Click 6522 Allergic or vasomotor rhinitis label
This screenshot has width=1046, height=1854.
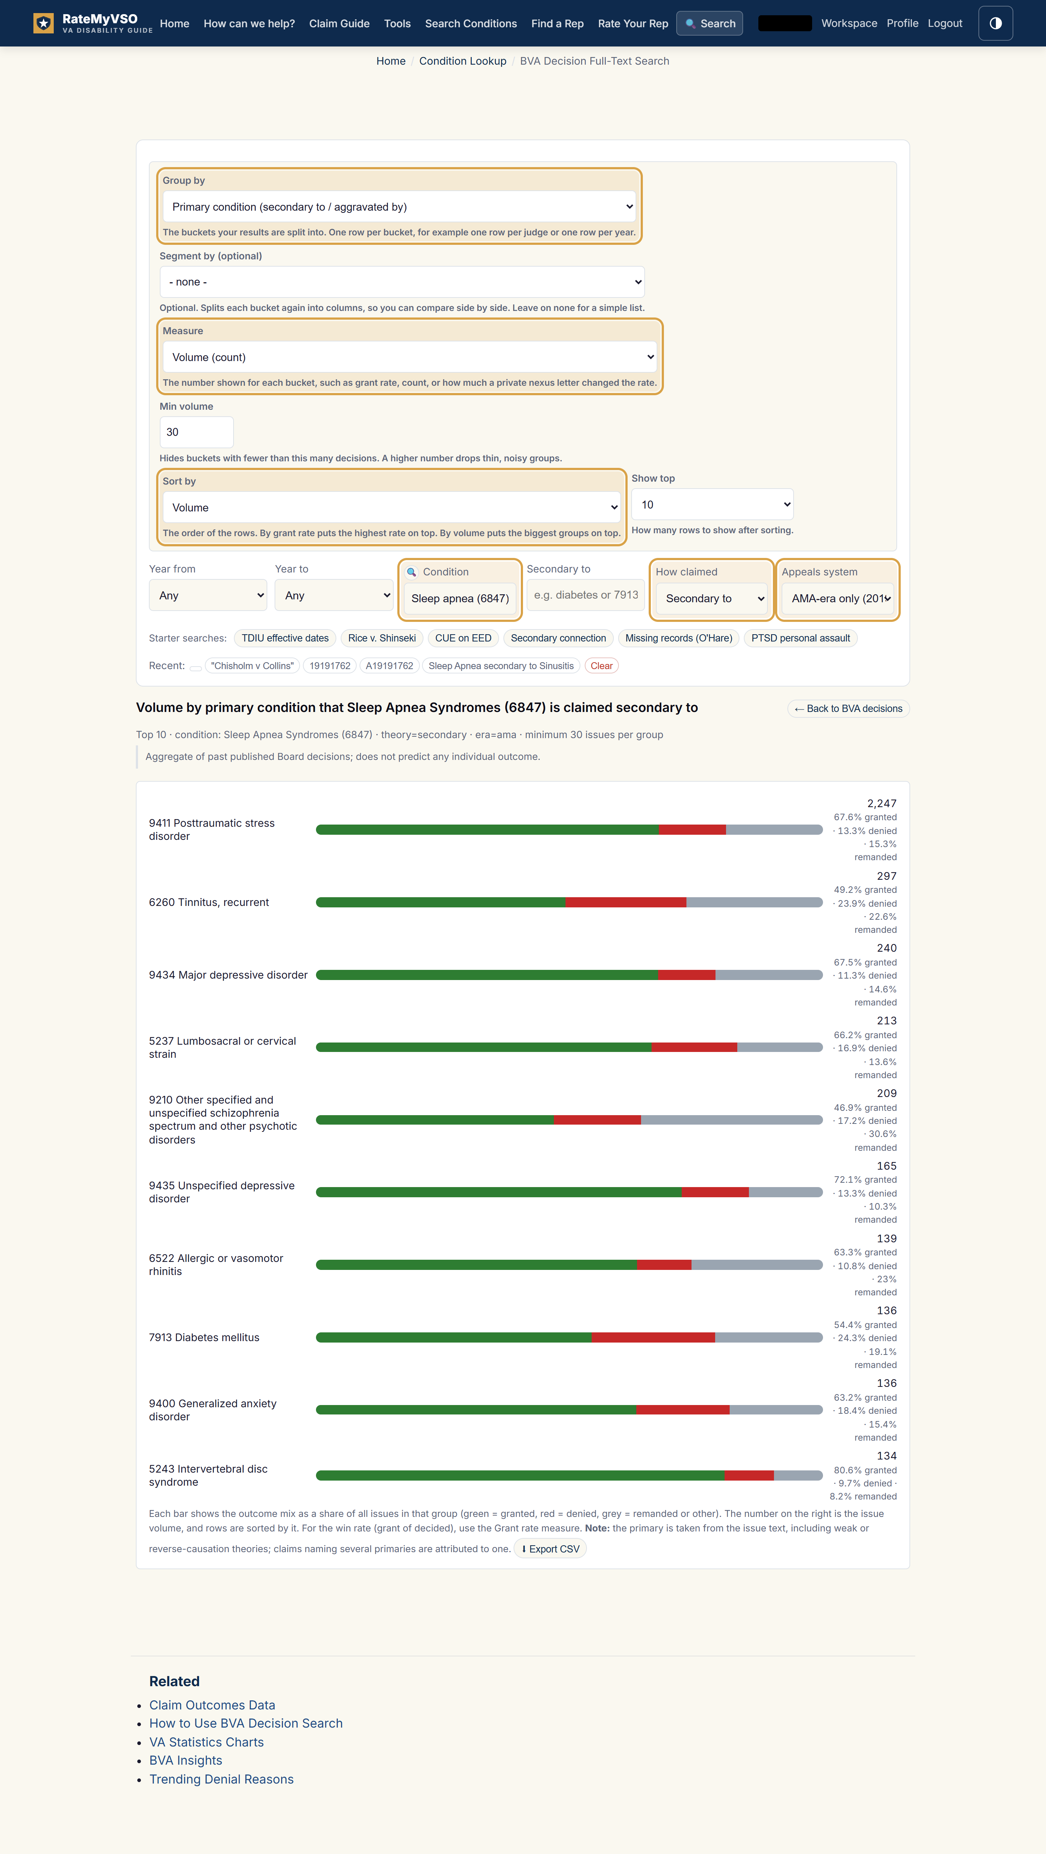tap(216, 1265)
